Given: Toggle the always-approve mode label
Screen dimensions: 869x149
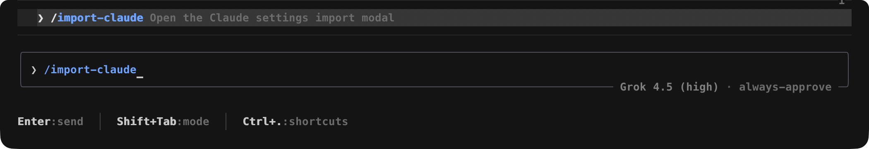Looking at the screenshot, I should (x=785, y=87).
